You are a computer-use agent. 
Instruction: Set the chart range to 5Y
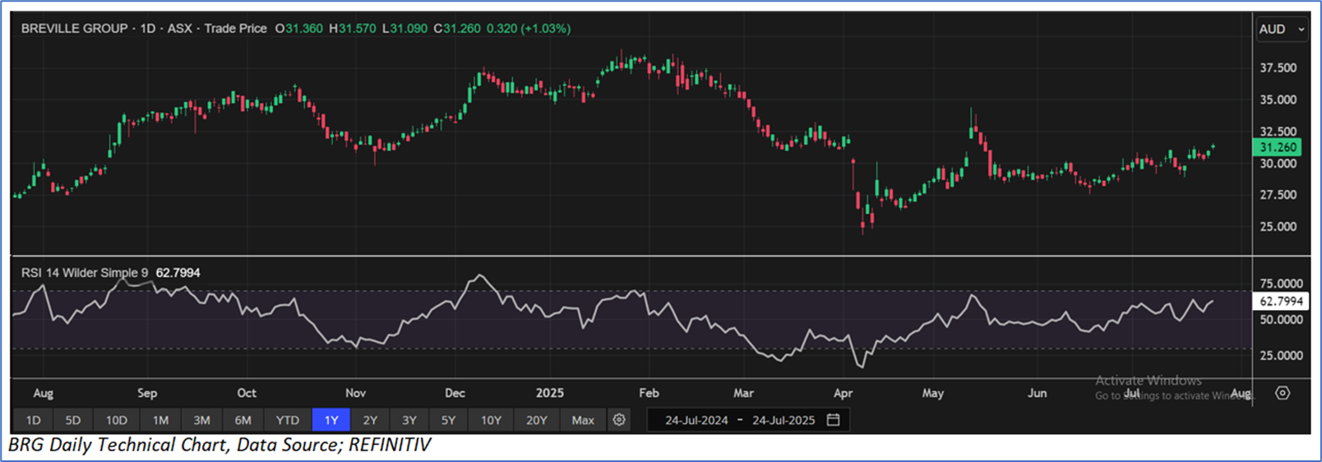click(x=448, y=420)
